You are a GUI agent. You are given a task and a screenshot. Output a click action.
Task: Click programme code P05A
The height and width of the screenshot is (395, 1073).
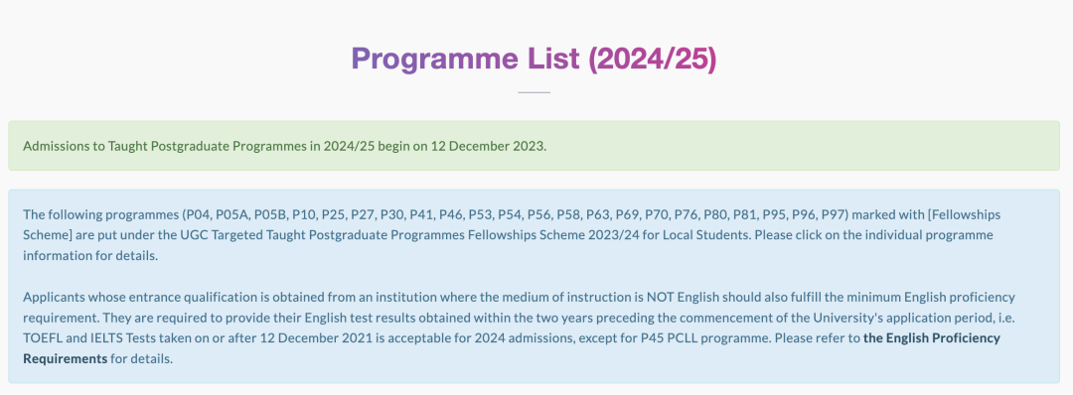pos(231,215)
